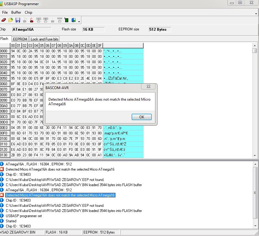Screen dimensions: 259x236
Task: Click the log panel scrollbar thumb
Action: coord(255,193)
